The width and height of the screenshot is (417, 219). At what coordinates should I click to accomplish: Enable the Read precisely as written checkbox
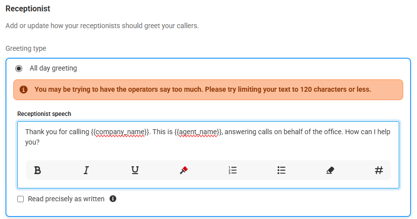tap(20, 199)
